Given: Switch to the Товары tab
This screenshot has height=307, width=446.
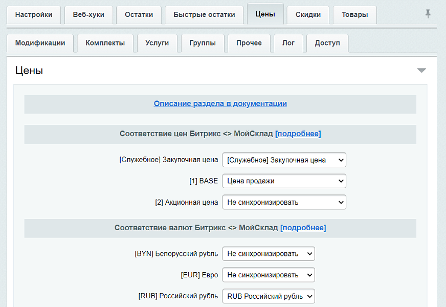Looking at the screenshot, I should [x=354, y=15].
